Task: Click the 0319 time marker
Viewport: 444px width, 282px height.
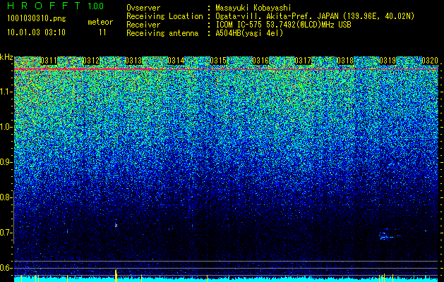Action: pos(388,61)
